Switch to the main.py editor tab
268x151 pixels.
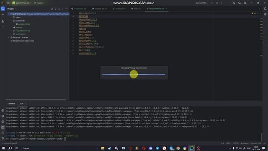click(x=136, y=9)
